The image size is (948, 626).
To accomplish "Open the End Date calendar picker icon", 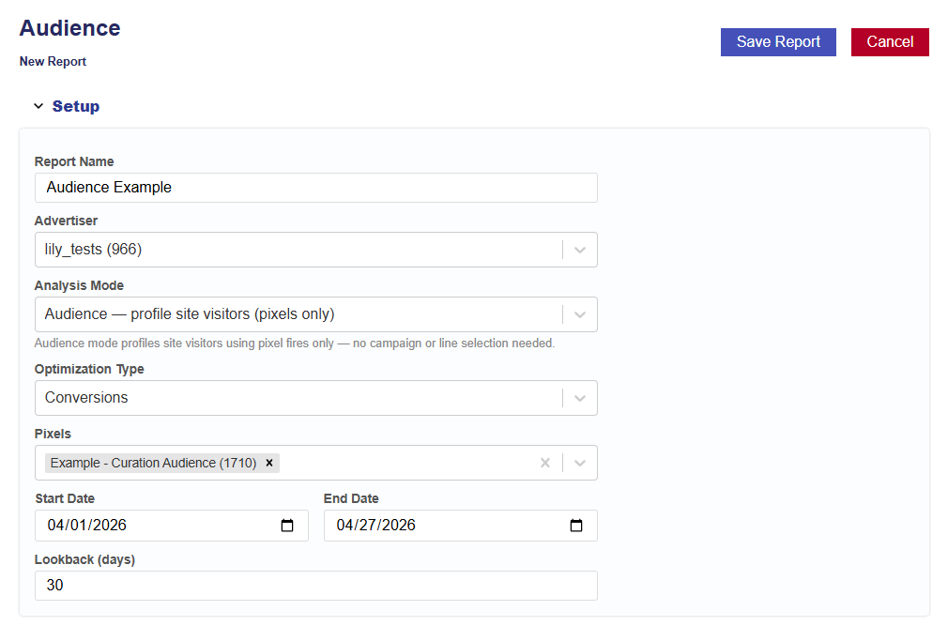I will [x=577, y=526].
